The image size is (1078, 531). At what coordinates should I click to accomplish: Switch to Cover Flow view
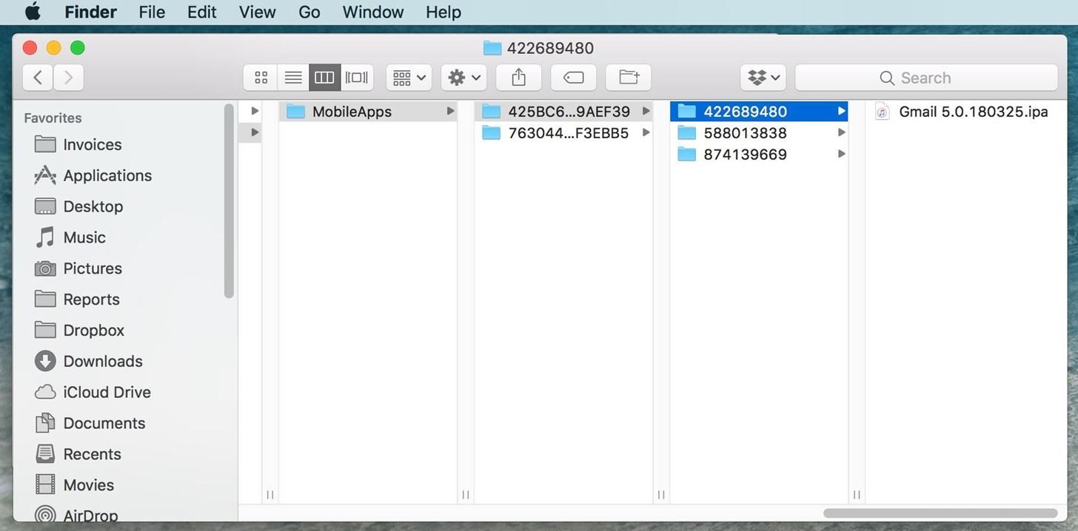[x=357, y=78]
